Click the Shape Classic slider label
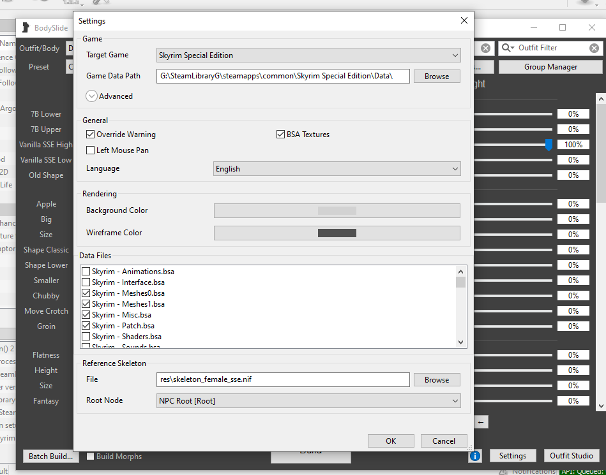The width and height of the screenshot is (606, 475). click(x=46, y=250)
